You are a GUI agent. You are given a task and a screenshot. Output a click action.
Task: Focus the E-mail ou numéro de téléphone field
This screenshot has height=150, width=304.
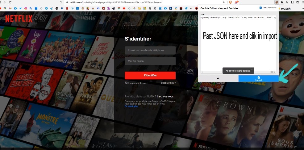point(150,50)
